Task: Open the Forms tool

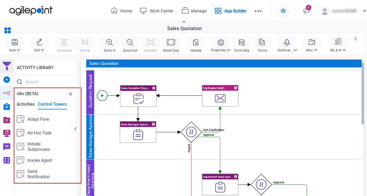Action: (262, 42)
